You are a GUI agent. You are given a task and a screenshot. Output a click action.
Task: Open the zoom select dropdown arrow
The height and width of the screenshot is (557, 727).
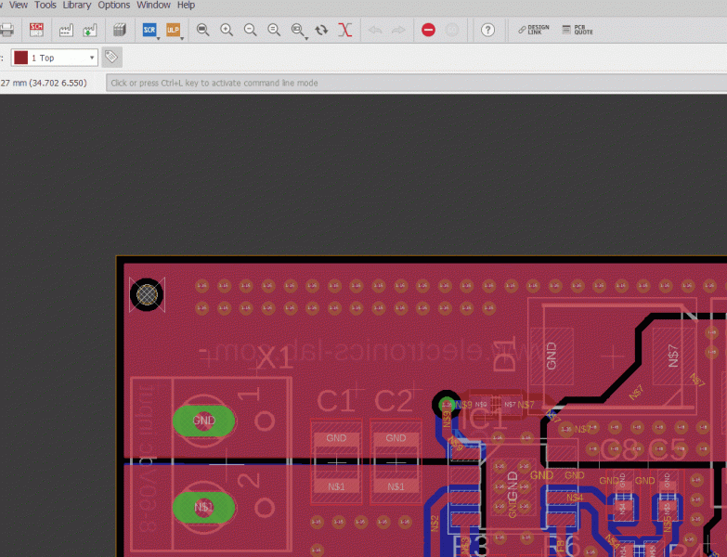tap(306, 38)
